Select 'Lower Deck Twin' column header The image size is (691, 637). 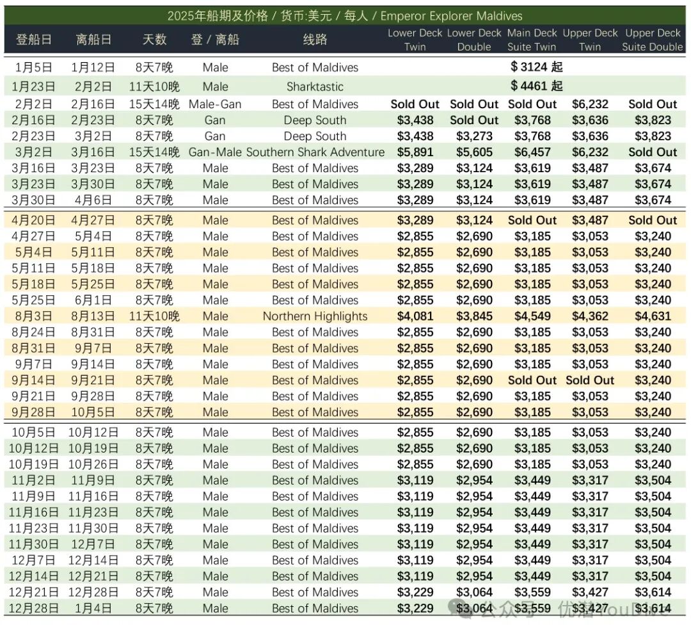click(415, 40)
